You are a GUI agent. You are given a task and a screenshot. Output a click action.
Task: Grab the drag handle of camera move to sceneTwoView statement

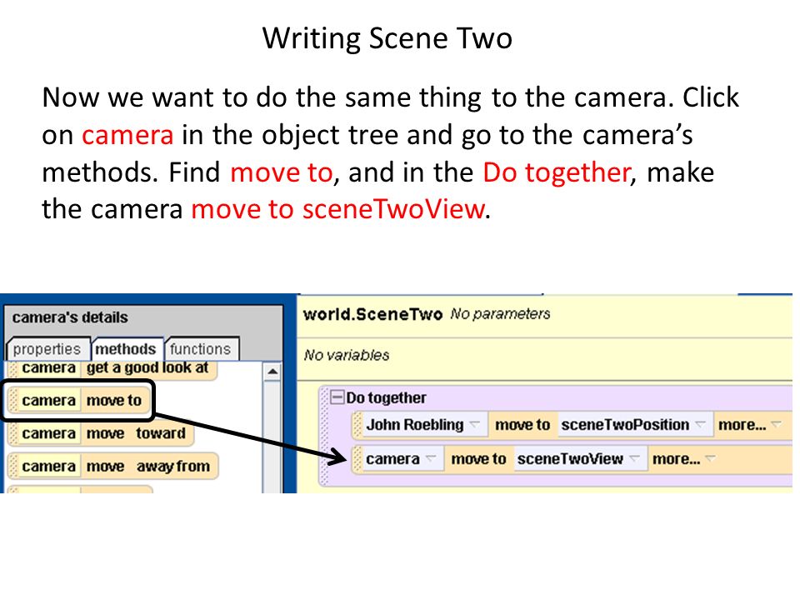pyautogui.click(x=357, y=459)
